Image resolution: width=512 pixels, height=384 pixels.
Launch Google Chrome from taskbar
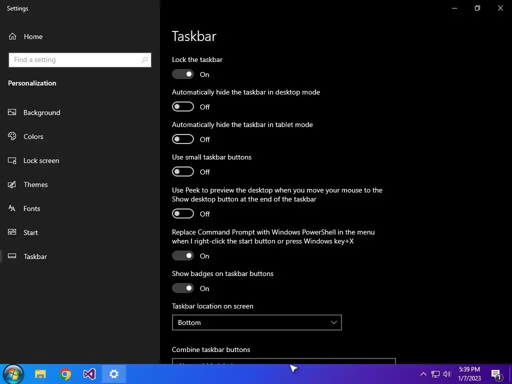click(x=65, y=374)
